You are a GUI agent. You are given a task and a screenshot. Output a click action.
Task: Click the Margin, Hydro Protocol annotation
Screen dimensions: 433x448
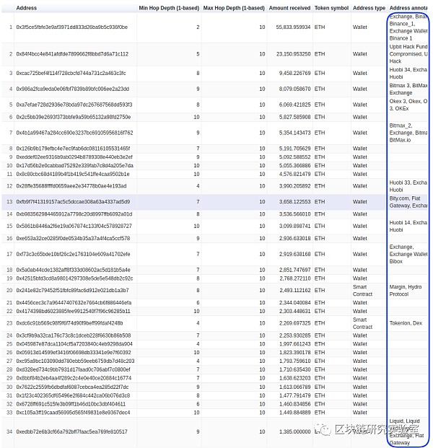(408, 291)
